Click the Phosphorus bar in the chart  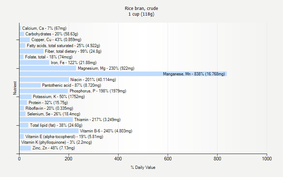44,91
